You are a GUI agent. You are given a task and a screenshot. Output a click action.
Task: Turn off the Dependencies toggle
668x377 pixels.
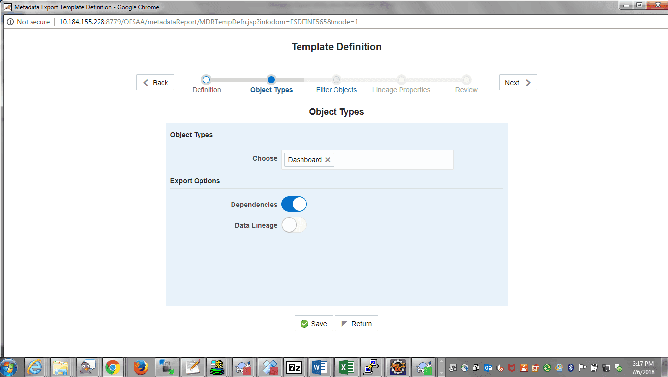294,204
